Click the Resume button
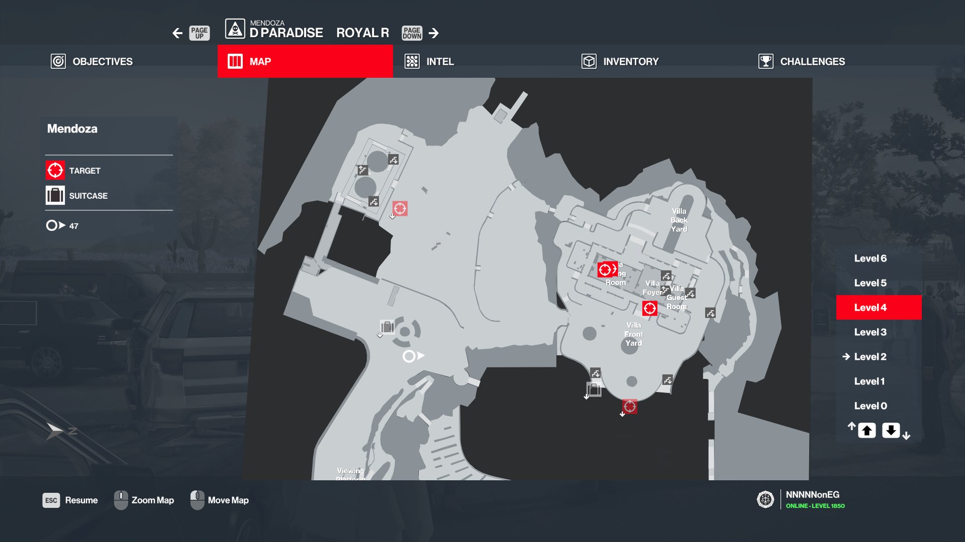This screenshot has height=542, width=965. tap(70, 500)
